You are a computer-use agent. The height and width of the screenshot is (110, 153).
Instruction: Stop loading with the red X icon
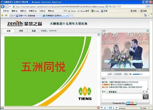(114, 6)
